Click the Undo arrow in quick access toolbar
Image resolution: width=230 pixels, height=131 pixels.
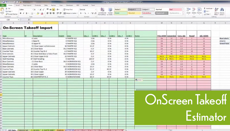click(x=7, y=2)
